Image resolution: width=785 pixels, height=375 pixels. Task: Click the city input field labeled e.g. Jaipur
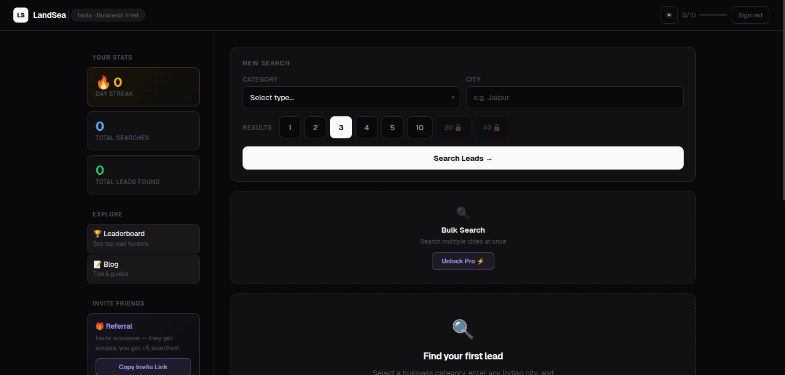(x=574, y=97)
